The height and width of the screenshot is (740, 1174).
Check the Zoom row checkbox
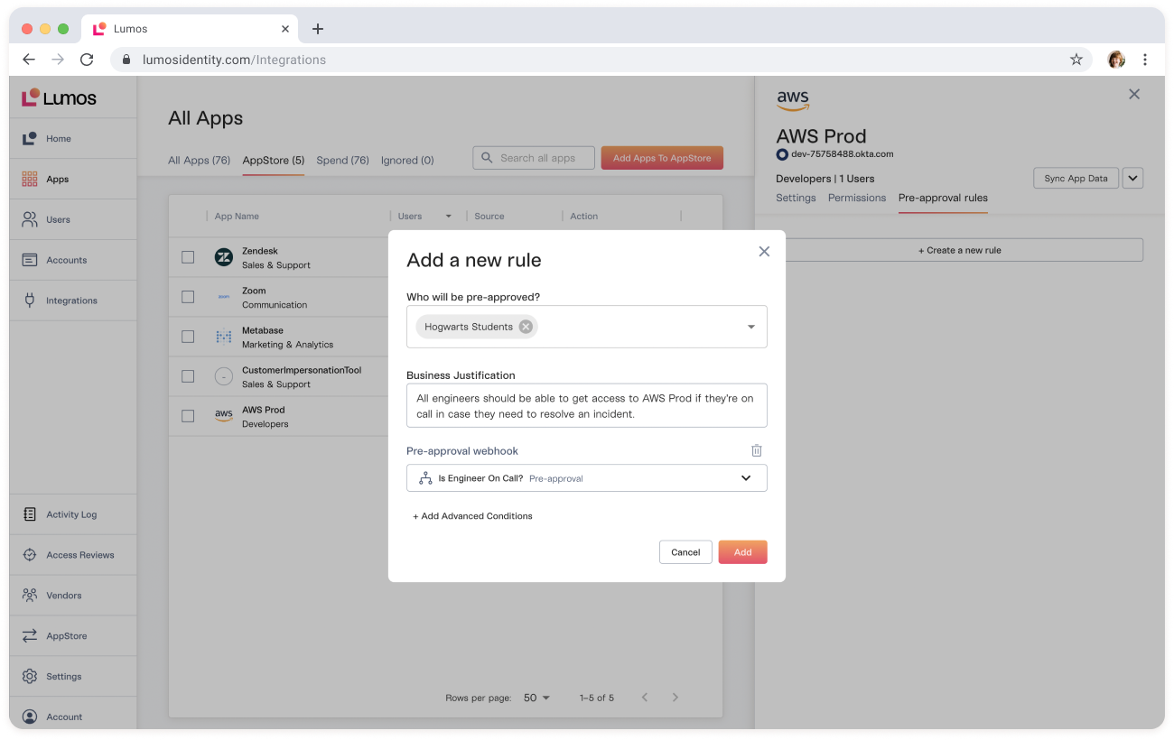[188, 297]
